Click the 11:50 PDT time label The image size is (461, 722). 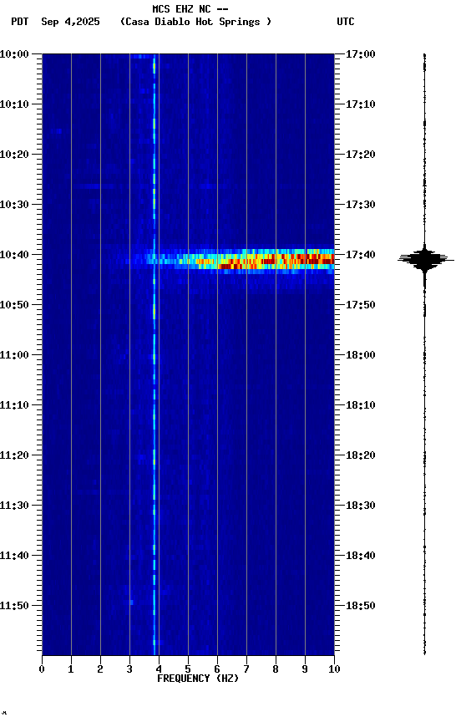point(14,607)
